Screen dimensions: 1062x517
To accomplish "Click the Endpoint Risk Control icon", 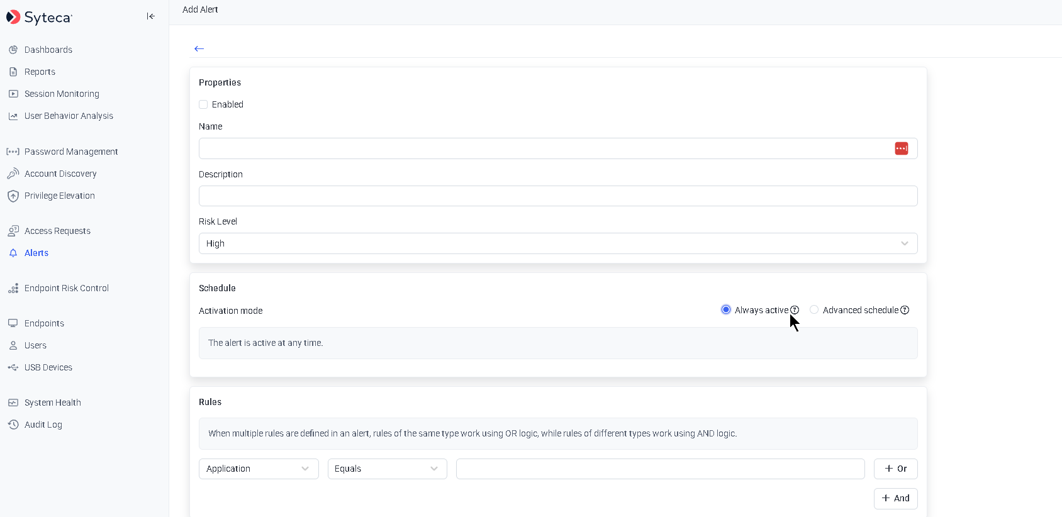I will coord(13,288).
